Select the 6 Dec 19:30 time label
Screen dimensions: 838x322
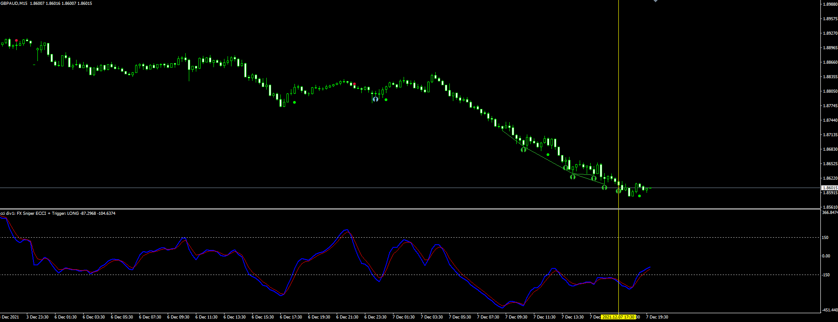click(319, 317)
